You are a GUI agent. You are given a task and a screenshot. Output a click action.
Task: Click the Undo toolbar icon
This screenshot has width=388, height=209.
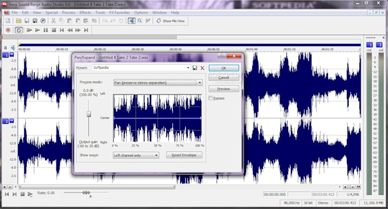tap(104, 21)
